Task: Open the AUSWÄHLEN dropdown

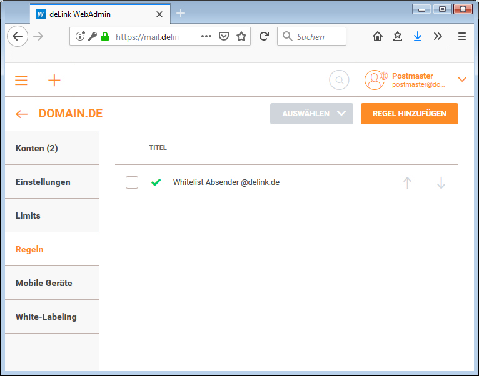Action: tap(311, 114)
